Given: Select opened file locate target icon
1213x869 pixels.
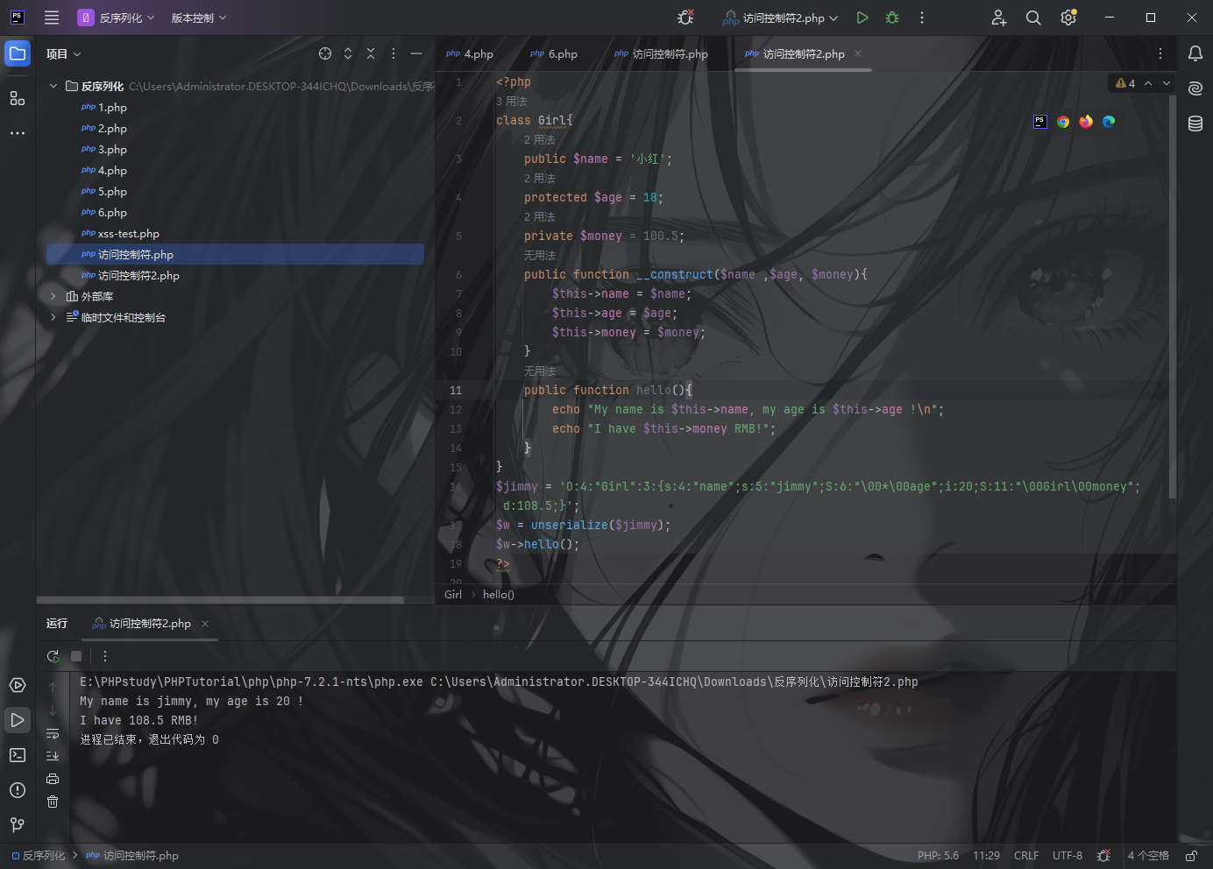Looking at the screenshot, I should coord(325,53).
